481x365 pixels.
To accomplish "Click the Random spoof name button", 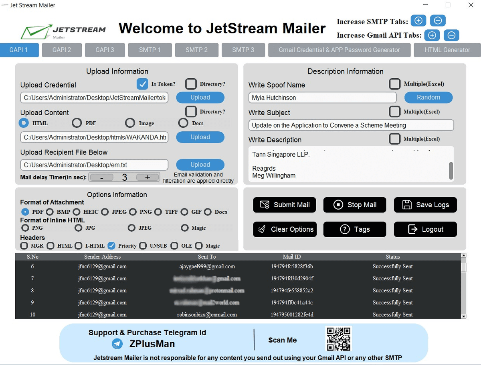I will [428, 97].
